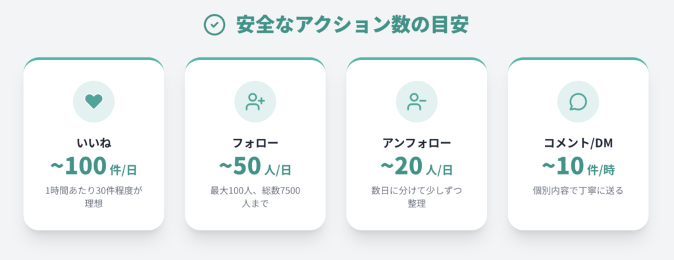Click the text 最大100人、総数7500人まで

(255, 197)
